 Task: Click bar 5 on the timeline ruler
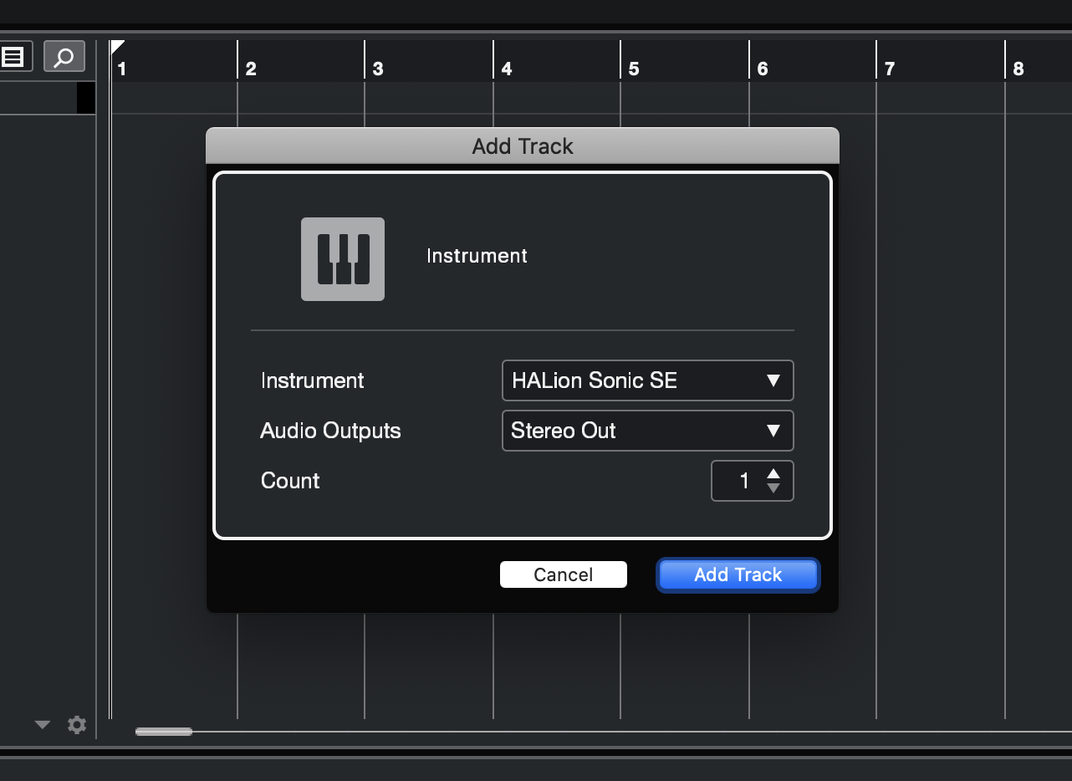click(x=634, y=69)
